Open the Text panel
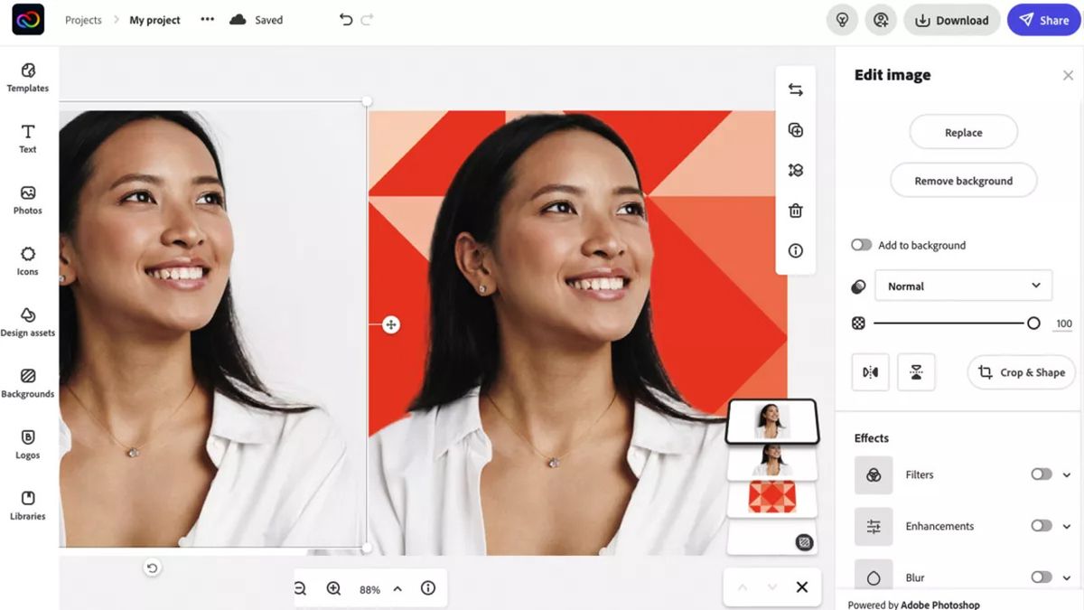This screenshot has width=1084, height=610. (x=27, y=137)
